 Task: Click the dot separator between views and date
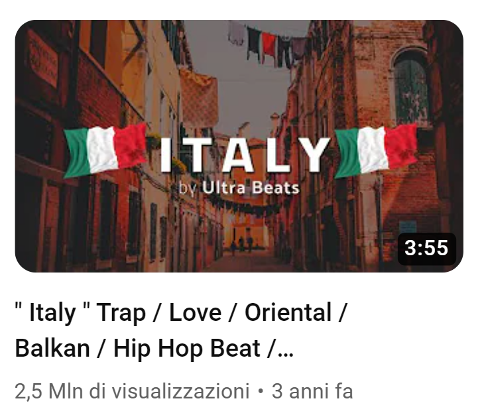[261, 392]
